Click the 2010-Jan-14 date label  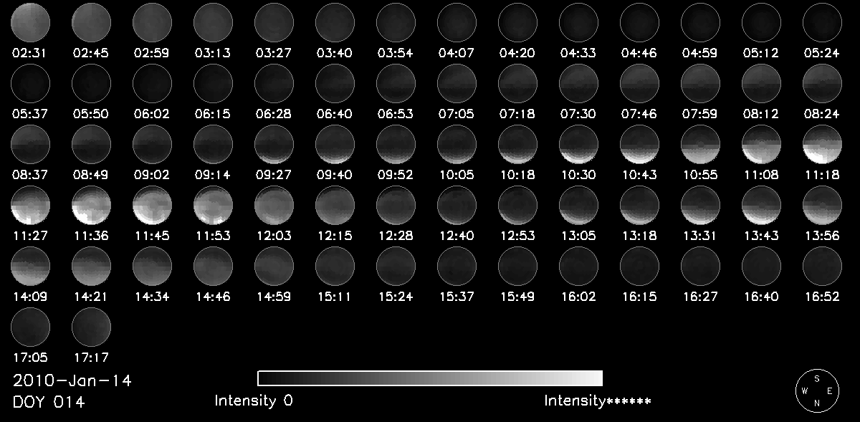[72, 380]
